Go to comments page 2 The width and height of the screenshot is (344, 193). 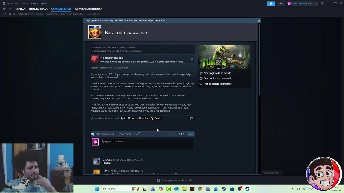pos(181,134)
